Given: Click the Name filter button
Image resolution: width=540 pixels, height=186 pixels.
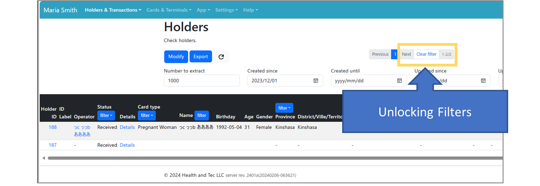Looking at the screenshot, I should [201, 116].
